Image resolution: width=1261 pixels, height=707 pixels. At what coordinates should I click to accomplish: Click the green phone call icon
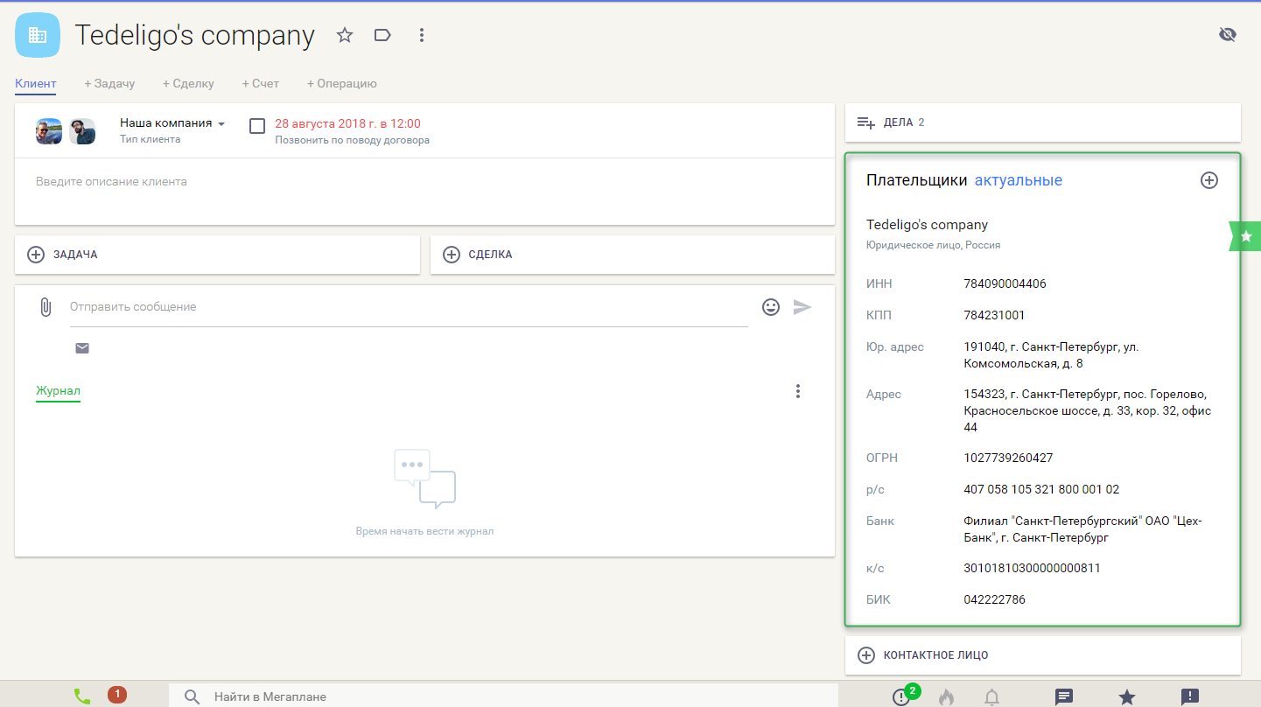pyautogui.click(x=82, y=696)
